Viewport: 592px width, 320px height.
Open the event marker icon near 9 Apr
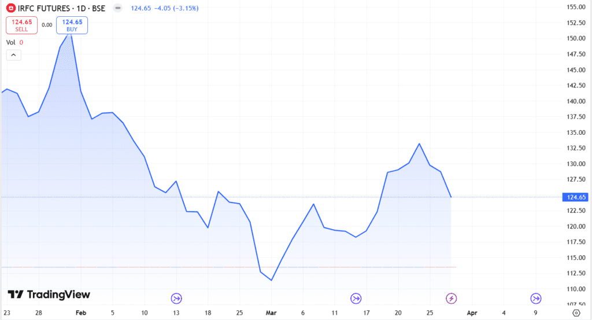coord(536,299)
